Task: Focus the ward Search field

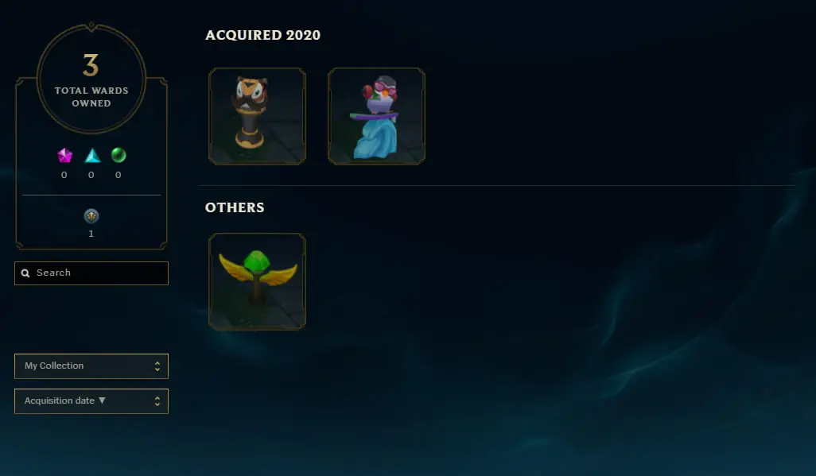Action: coord(91,273)
